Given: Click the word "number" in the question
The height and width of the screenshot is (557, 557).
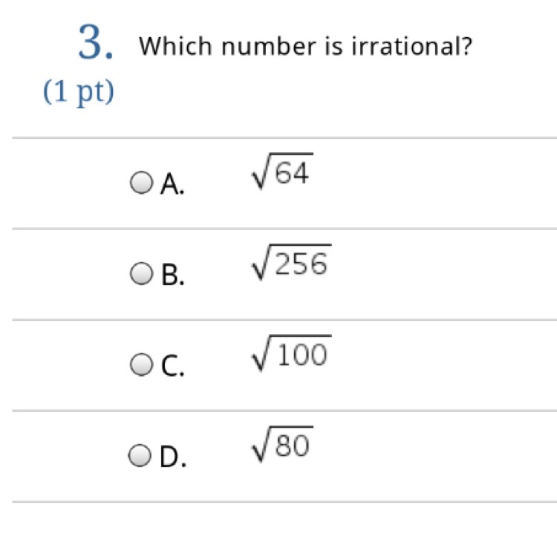Looking at the screenshot, I should coord(269,46).
